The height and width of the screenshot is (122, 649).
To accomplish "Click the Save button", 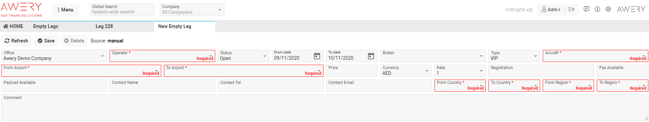I will tap(46, 41).
